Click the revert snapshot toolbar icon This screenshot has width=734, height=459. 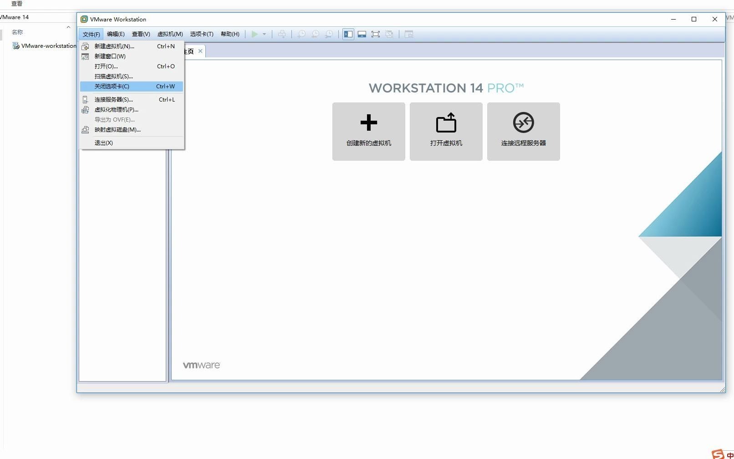pos(315,34)
